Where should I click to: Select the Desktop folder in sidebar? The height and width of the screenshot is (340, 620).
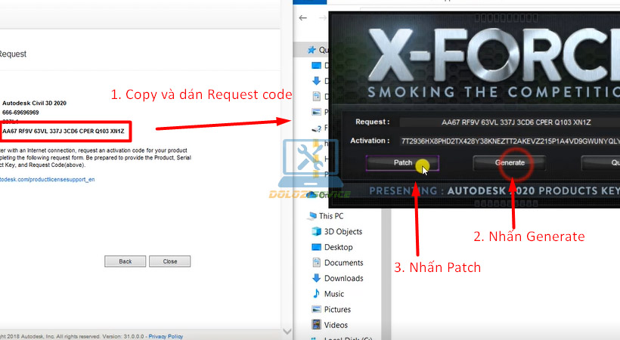(x=338, y=247)
